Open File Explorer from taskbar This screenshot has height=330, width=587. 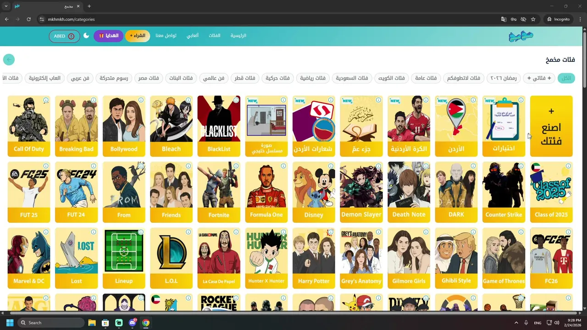click(x=92, y=323)
